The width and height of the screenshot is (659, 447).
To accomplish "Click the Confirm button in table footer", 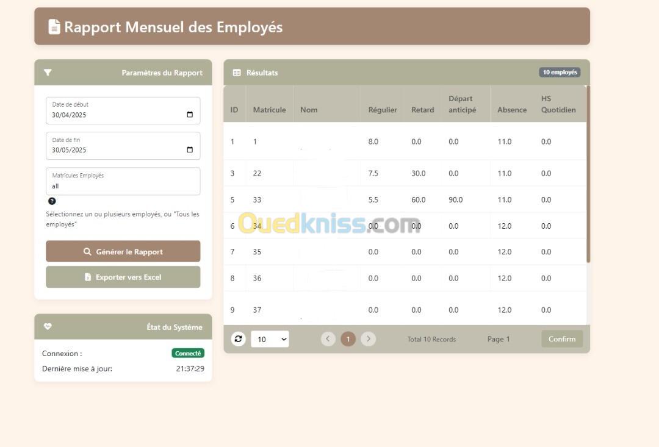I will (x=561, y=339).
